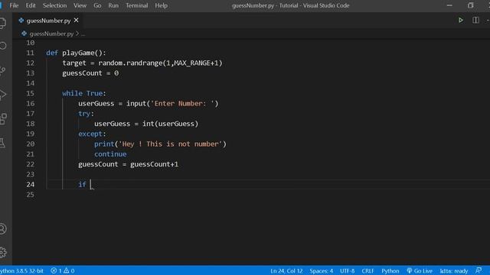Click guessNumber.py in the breadcrumb

pyautogui.click(x=51, y=34)
